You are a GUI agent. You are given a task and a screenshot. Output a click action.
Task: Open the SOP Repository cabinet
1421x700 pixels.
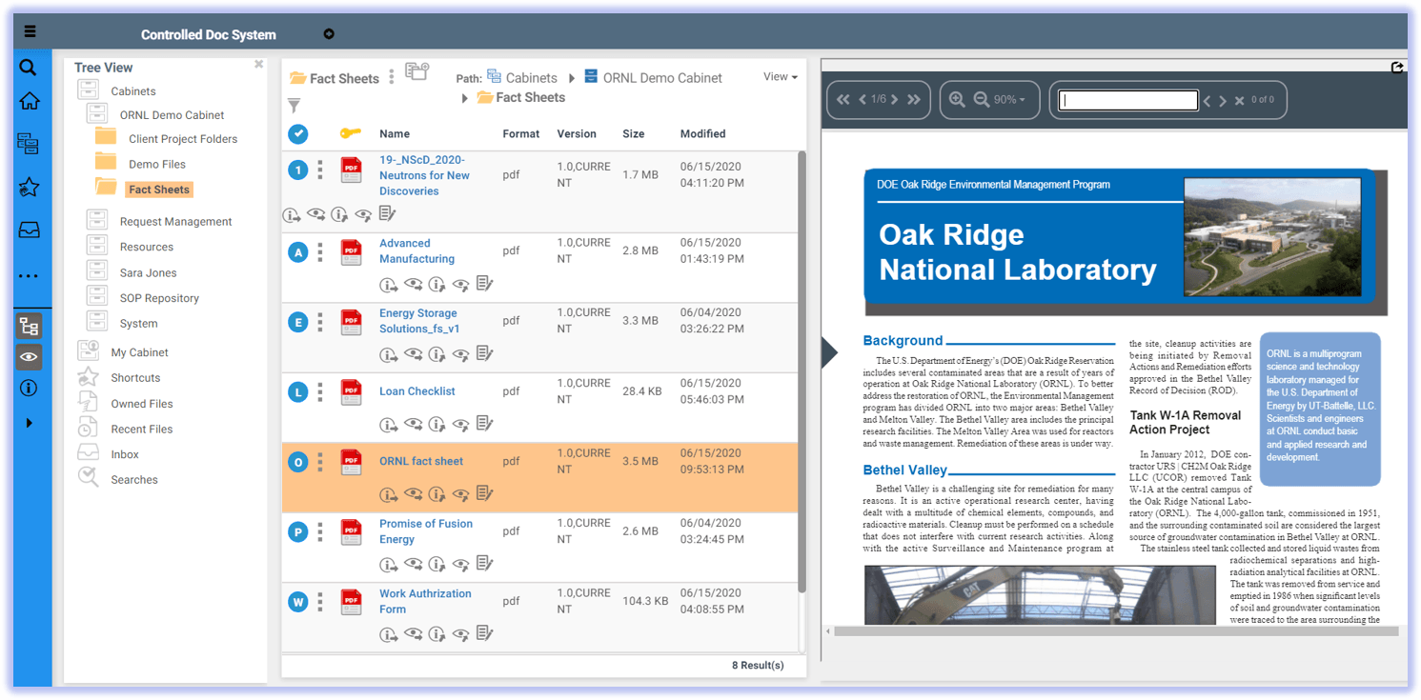point(159,298)
